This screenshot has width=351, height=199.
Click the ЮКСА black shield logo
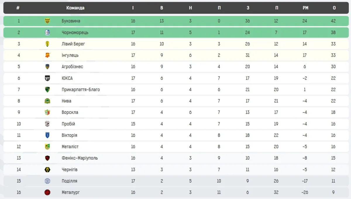click(x=47, y=78)
